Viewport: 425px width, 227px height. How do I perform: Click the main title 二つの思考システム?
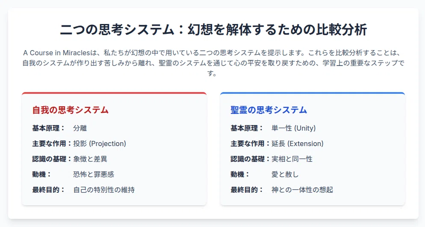coord(213,30)
